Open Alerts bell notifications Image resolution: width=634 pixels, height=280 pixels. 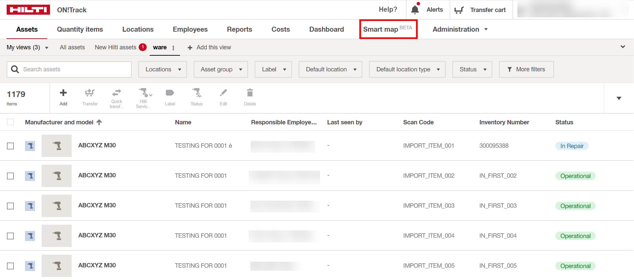415,10
